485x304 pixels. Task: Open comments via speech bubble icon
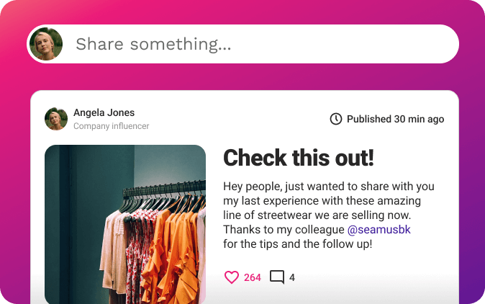[x=277, y=277]
